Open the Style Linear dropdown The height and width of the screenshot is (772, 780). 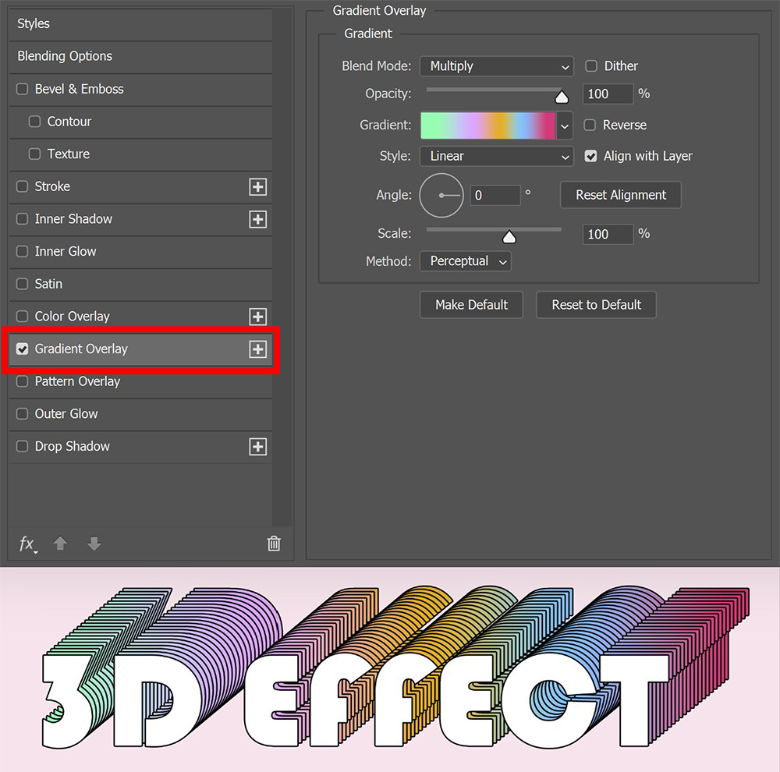tap(496, 156)
